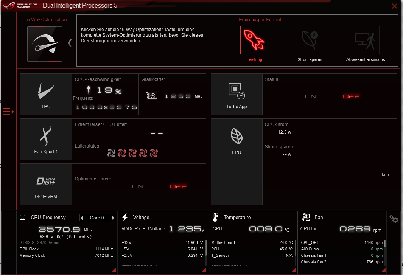Click the VDDCR CPU Voltage reading
The image size is (403, 275).
pos(163,229)
